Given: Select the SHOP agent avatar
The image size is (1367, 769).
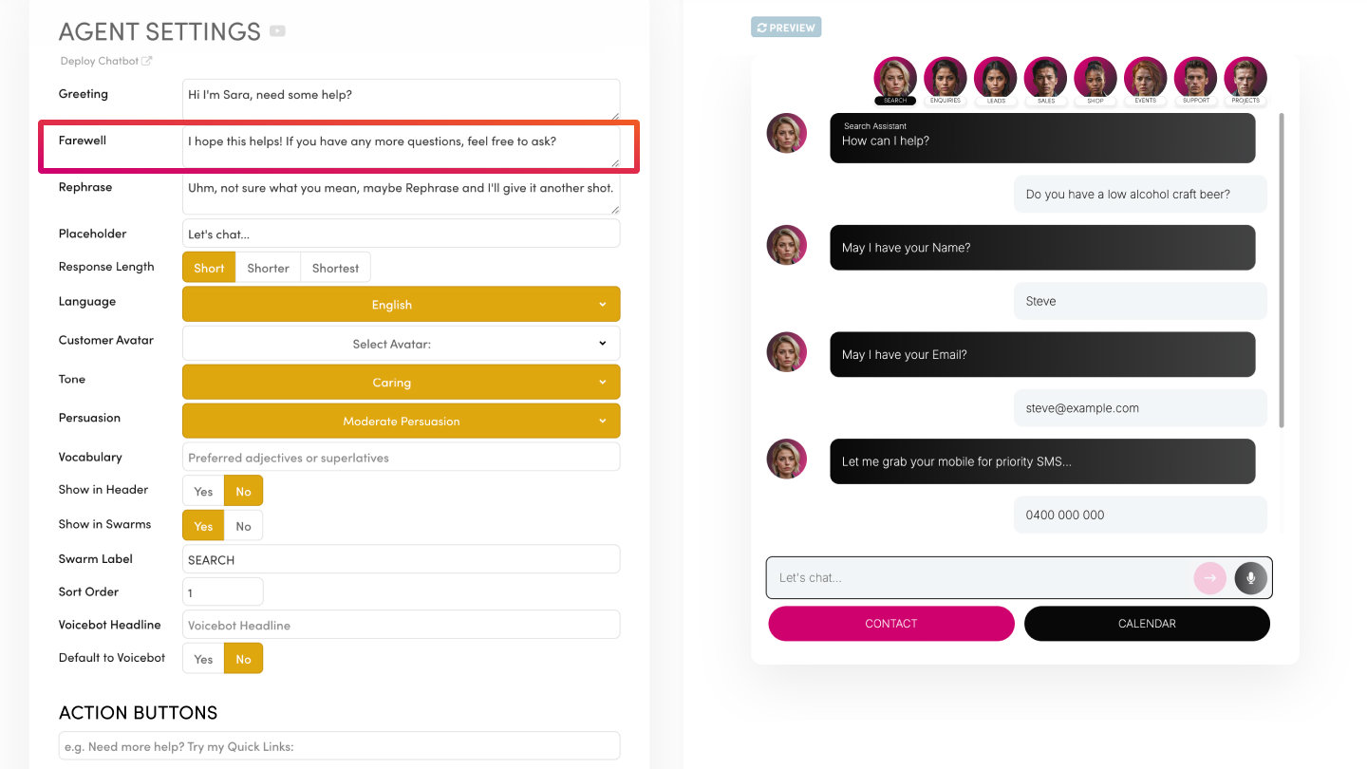Looking at the screenshot, I should pos(1095,78).
